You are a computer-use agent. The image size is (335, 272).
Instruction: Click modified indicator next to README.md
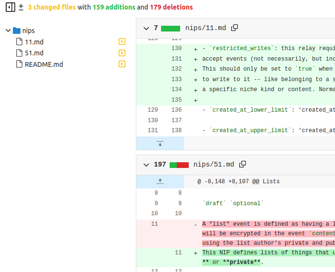pos(122,64)
